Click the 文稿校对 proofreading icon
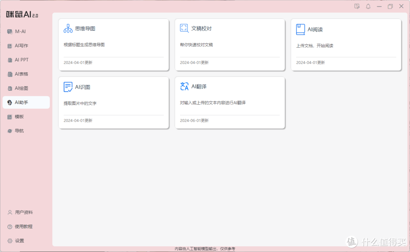Screen dimensions: 410x252 pos(184,28)
